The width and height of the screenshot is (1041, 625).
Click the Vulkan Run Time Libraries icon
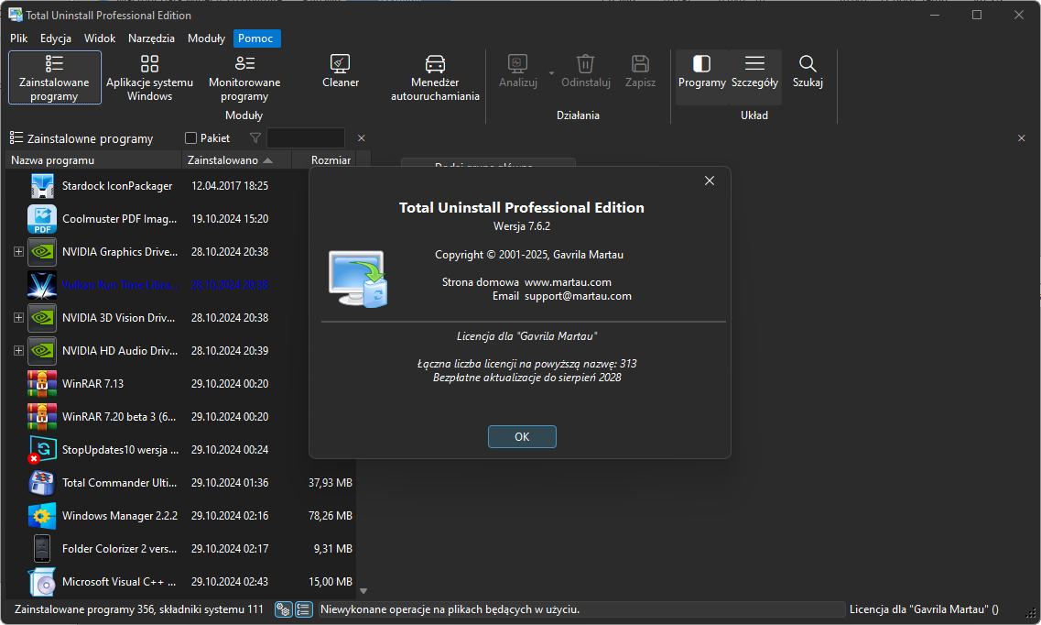tap(42, 285)
